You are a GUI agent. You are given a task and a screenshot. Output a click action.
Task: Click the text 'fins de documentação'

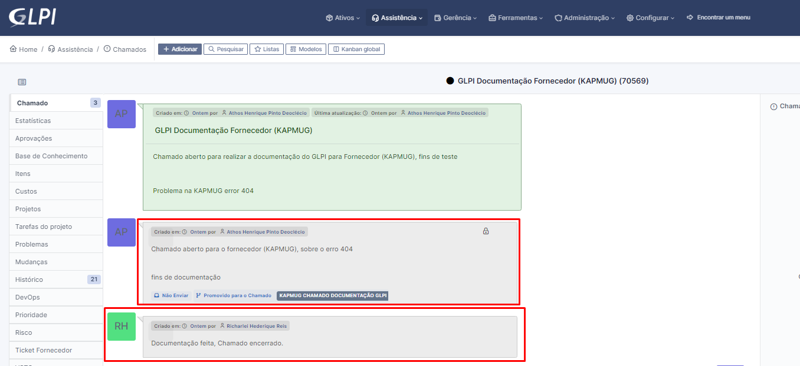click(186, 277)
